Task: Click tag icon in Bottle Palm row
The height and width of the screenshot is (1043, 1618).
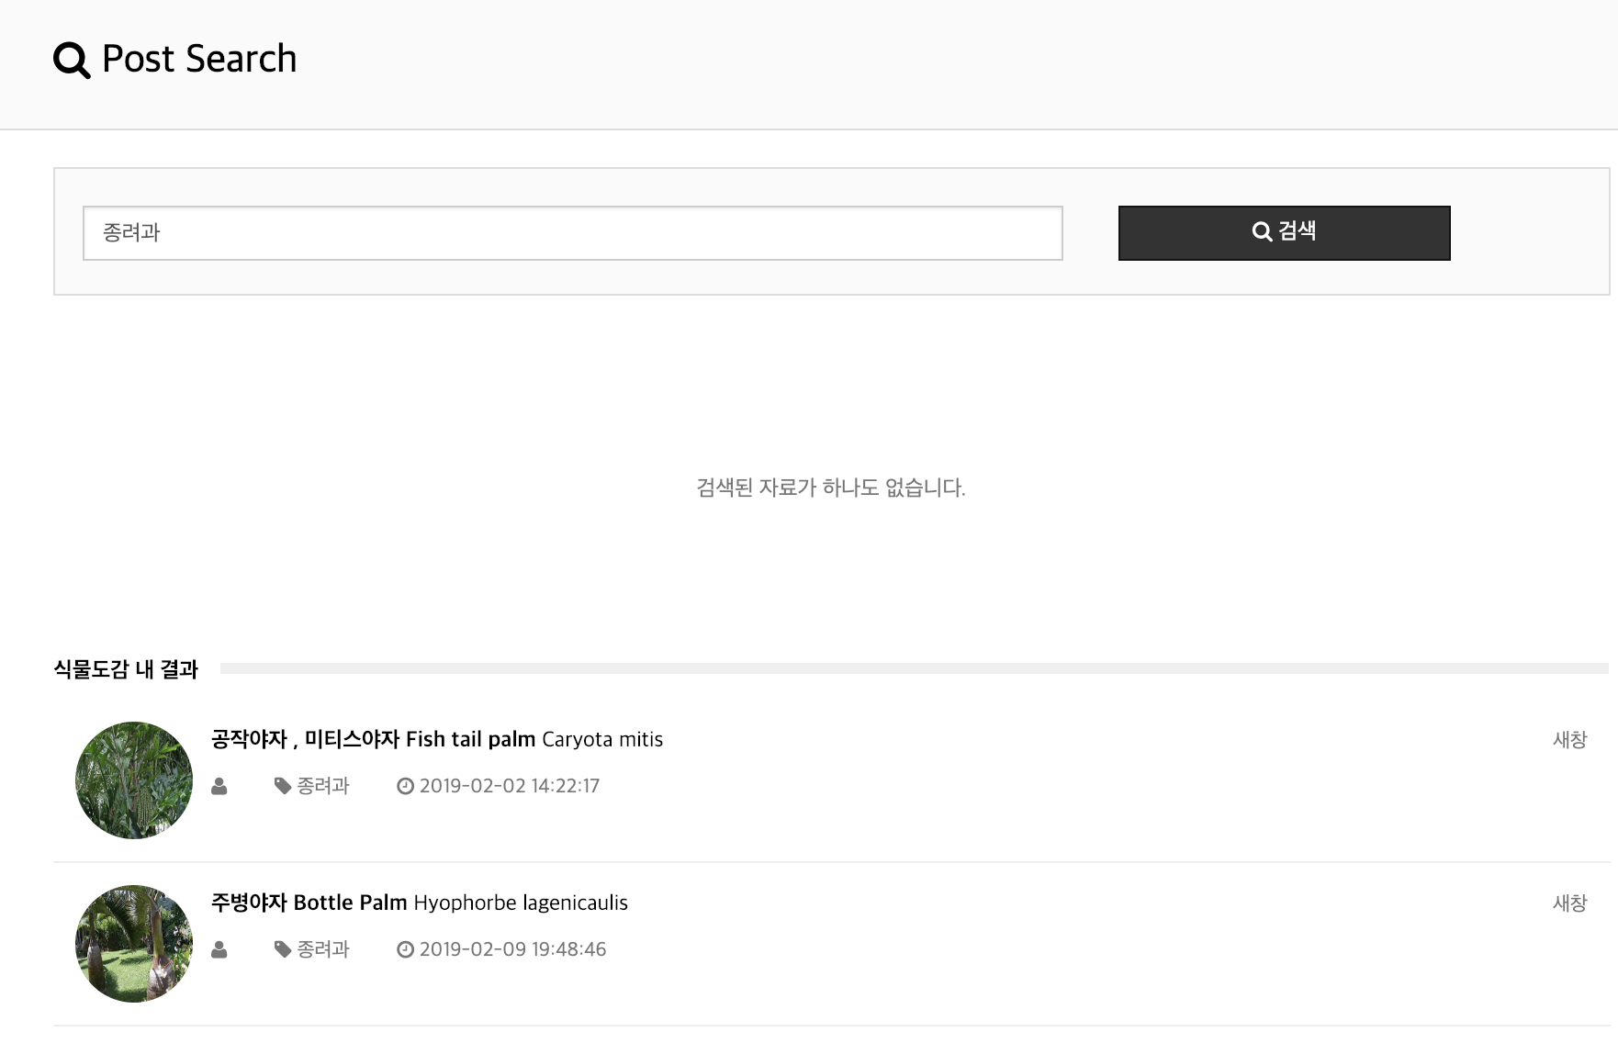Action: (x=283, y=949)
